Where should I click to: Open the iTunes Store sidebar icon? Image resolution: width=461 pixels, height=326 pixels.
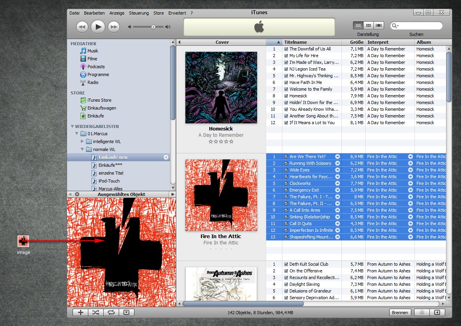pyautogui.click(x=83, y=100)
